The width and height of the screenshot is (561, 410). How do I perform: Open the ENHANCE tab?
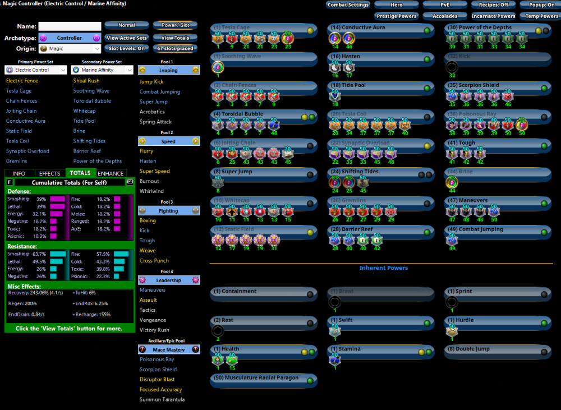(111, 173)
